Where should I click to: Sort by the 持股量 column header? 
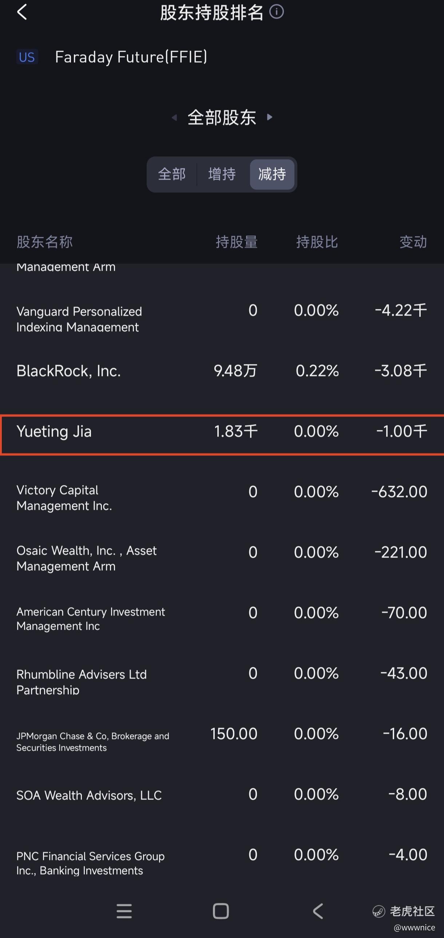pos(237,242)
